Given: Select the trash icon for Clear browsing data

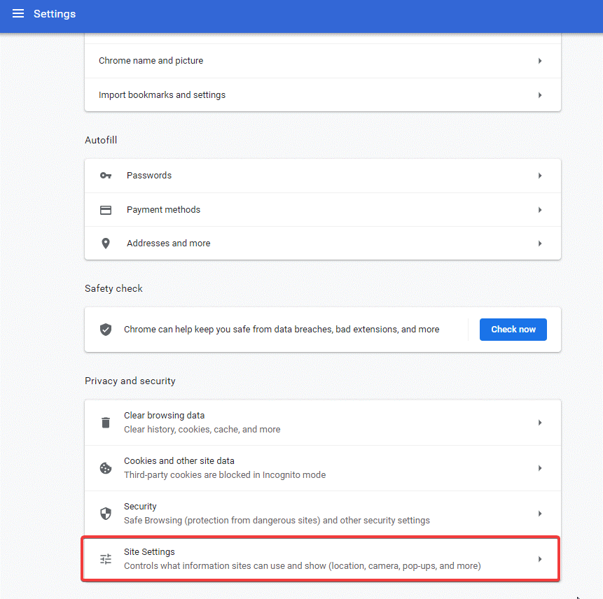Looking at the screenshot, I should tap(105, 422).
